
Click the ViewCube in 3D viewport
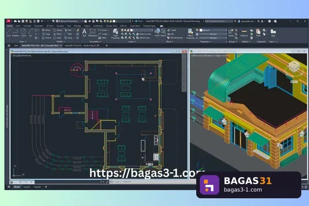(294, 66)
